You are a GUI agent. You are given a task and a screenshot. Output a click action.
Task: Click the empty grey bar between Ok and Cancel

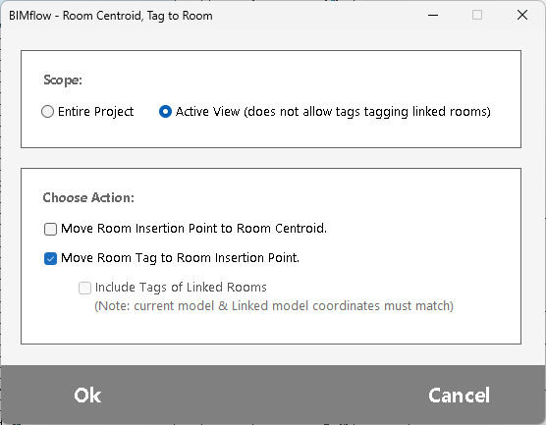(x=264, y=396)
